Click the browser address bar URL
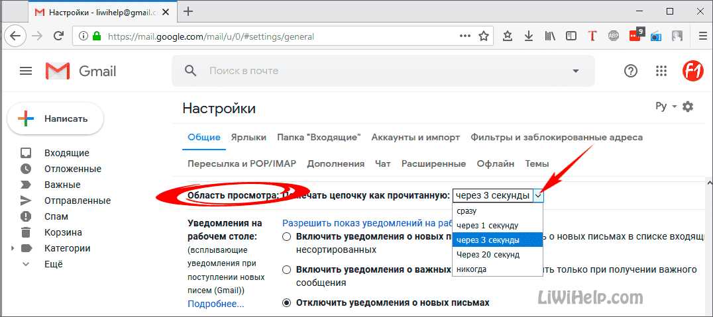Image resolution: width=713 pixels, height=317 pixels. [x=211, y=36]
